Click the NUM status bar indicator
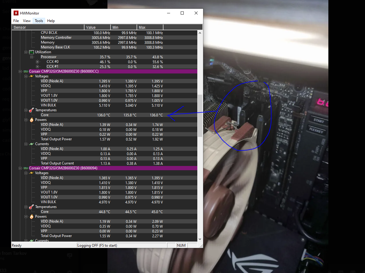 [181, 245]
